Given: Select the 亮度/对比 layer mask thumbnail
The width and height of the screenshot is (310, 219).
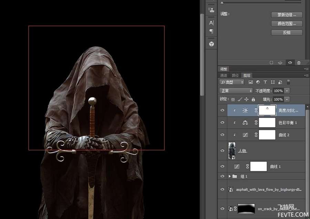Looking at the screenshot, I should coord(267,110).
